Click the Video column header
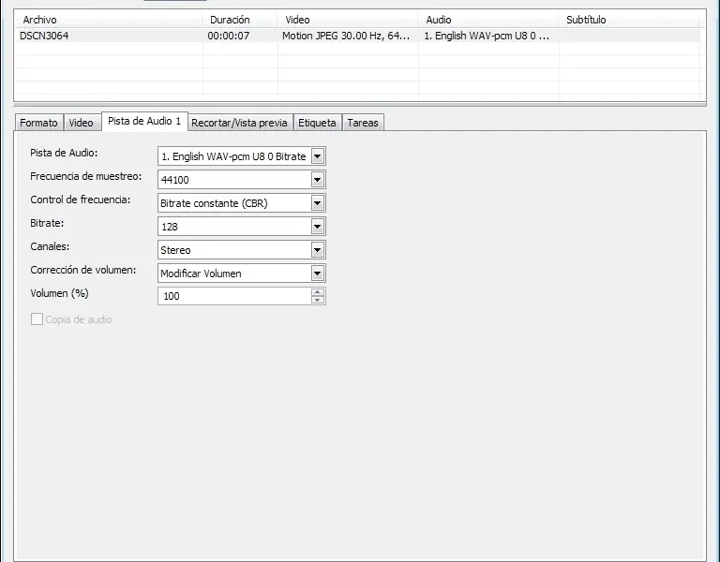Screen dimensions: 720x562 348,20
